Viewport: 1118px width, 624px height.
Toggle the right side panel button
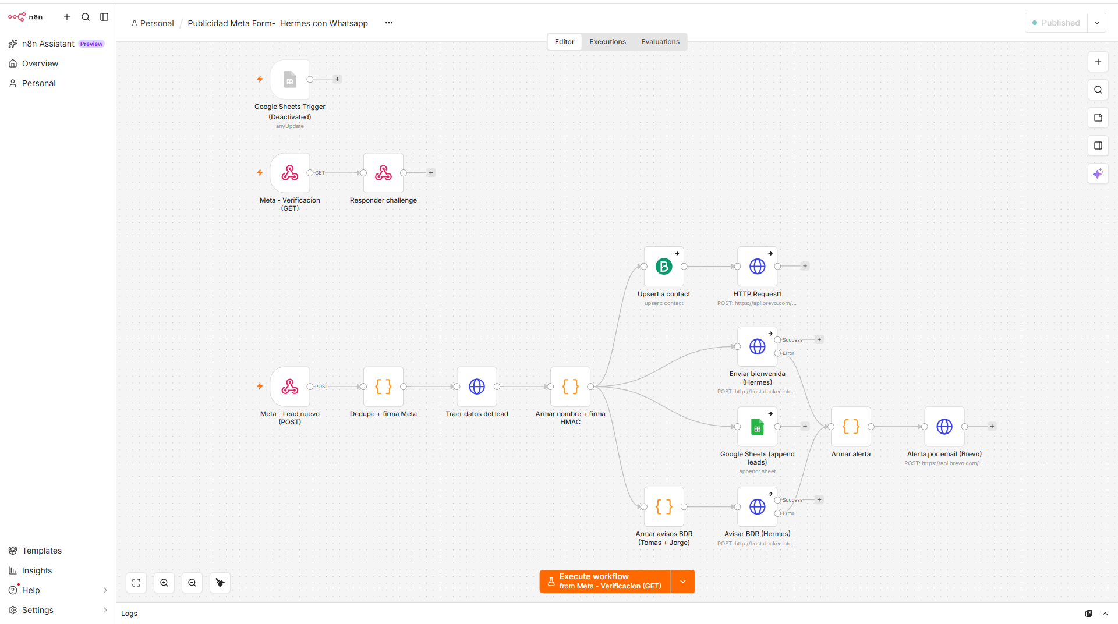coord(1098,146)
